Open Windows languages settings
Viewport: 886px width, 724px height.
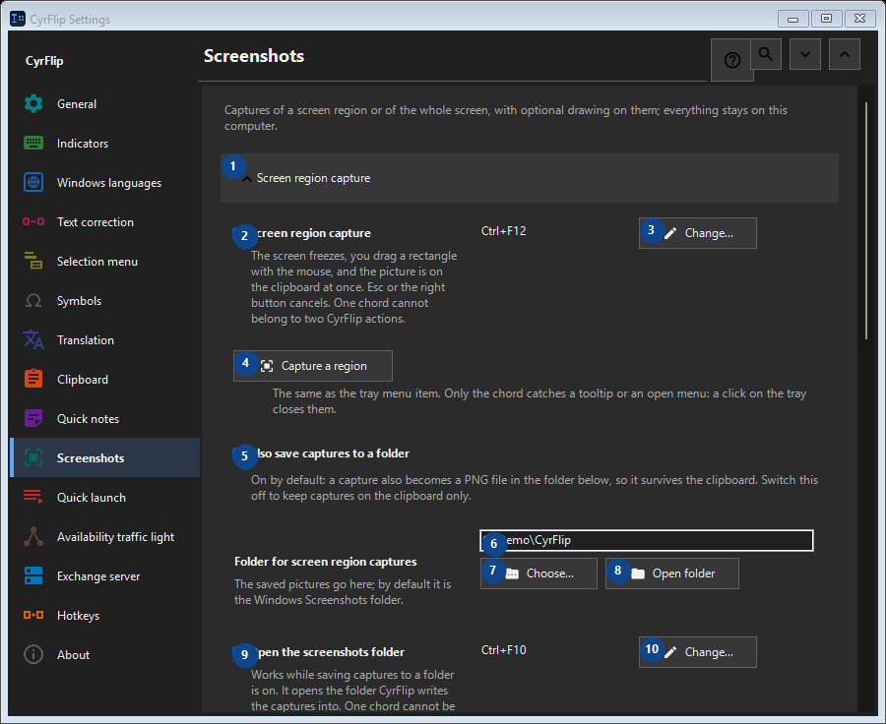(104, 183)
